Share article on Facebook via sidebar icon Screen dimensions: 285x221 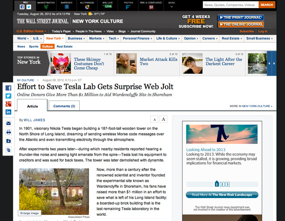pyautogui.click(x=9, y=88)
